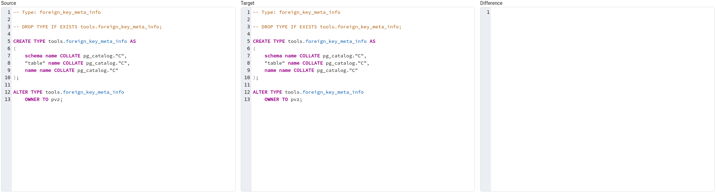716x194 pixels.
Task: Click schema name COLLATE line in Source
Action: 76,56
